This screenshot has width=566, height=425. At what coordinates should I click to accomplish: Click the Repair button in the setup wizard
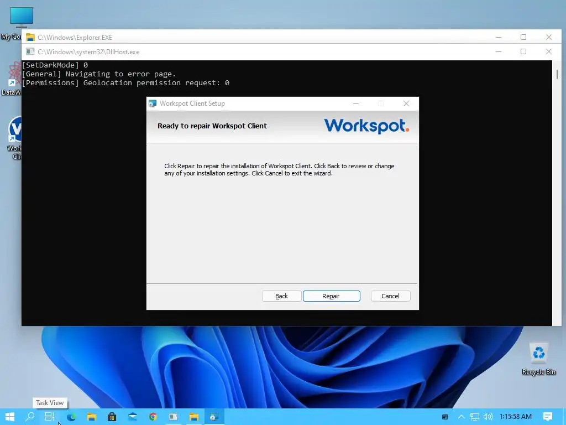[332, 296]
